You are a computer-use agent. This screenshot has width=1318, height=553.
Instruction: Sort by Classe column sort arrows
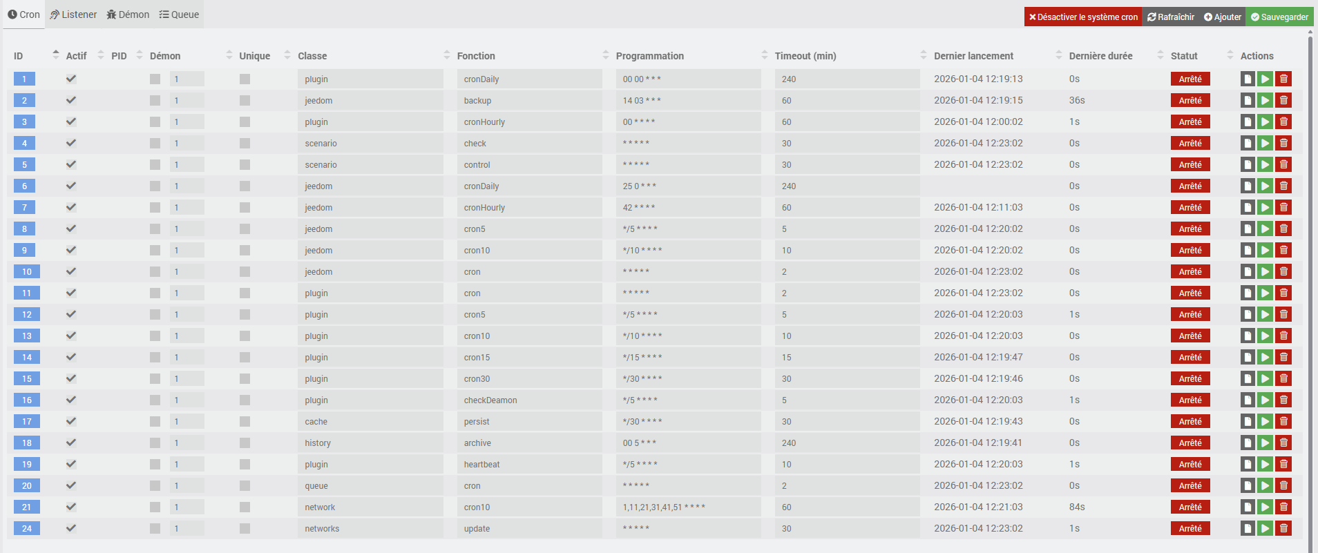[x=447, y=55]
